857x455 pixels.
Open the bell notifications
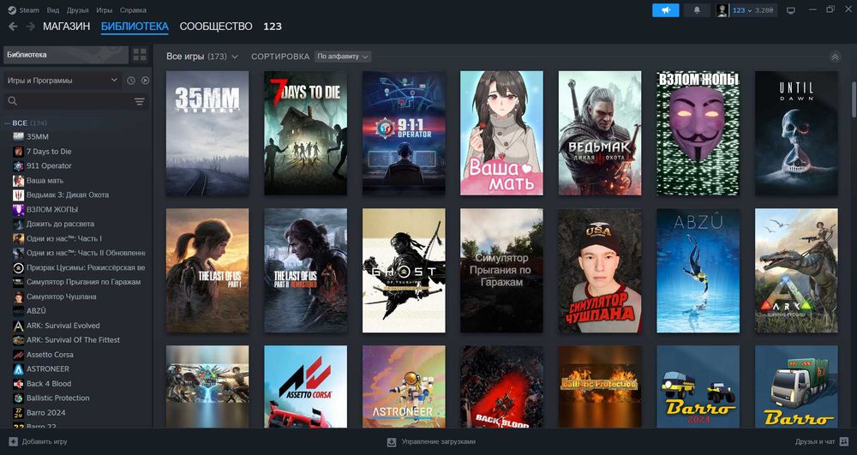(697, 10)
